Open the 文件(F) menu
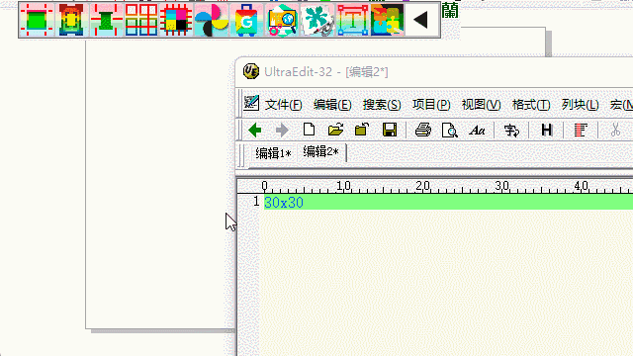 284,105
